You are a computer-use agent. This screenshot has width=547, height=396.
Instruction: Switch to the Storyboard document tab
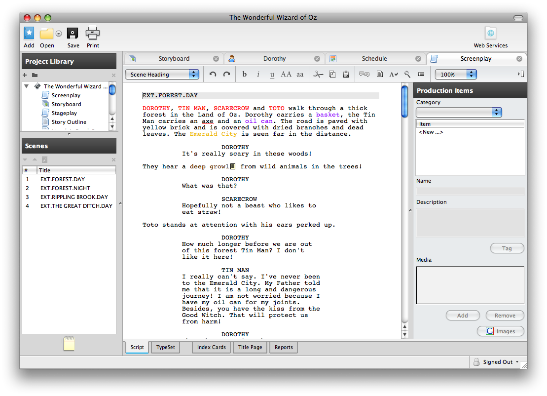coord(174,59)
